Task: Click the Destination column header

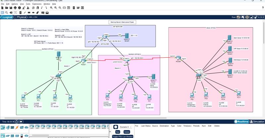Action: coord(164,126)
